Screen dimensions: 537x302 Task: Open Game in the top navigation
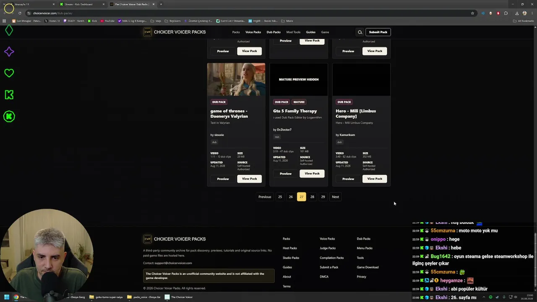point(325,32)
